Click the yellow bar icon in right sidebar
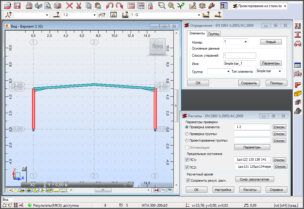The width and height of the screenshot is (304, 209). [297, 94]
